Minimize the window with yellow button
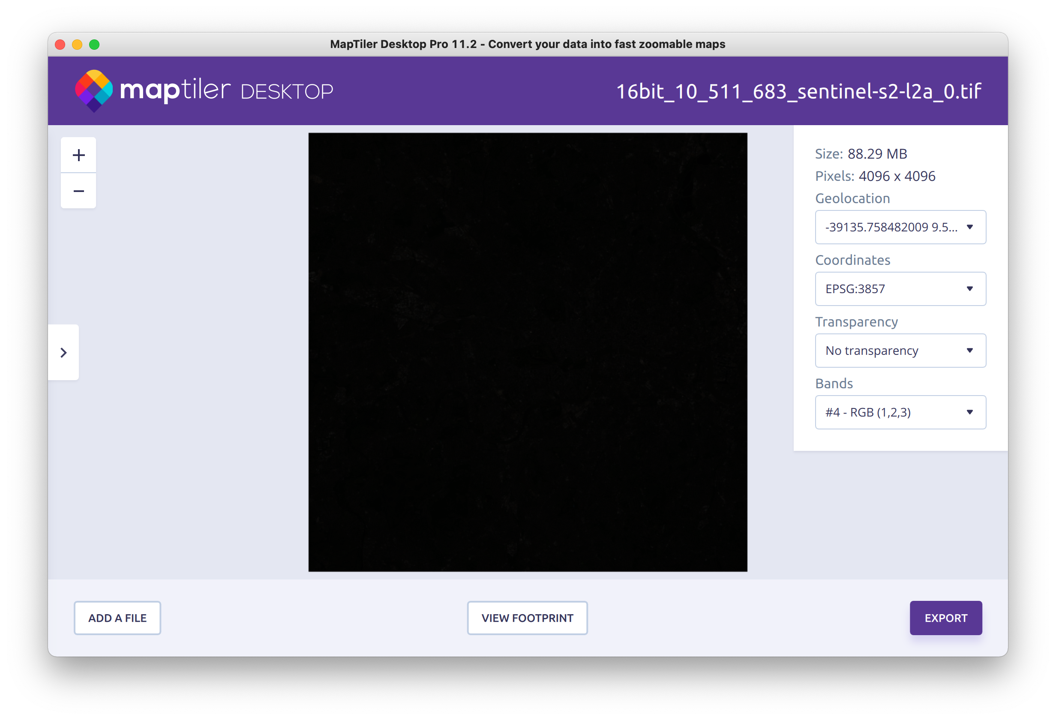The image size is (1056, 720). coord(77,45)
